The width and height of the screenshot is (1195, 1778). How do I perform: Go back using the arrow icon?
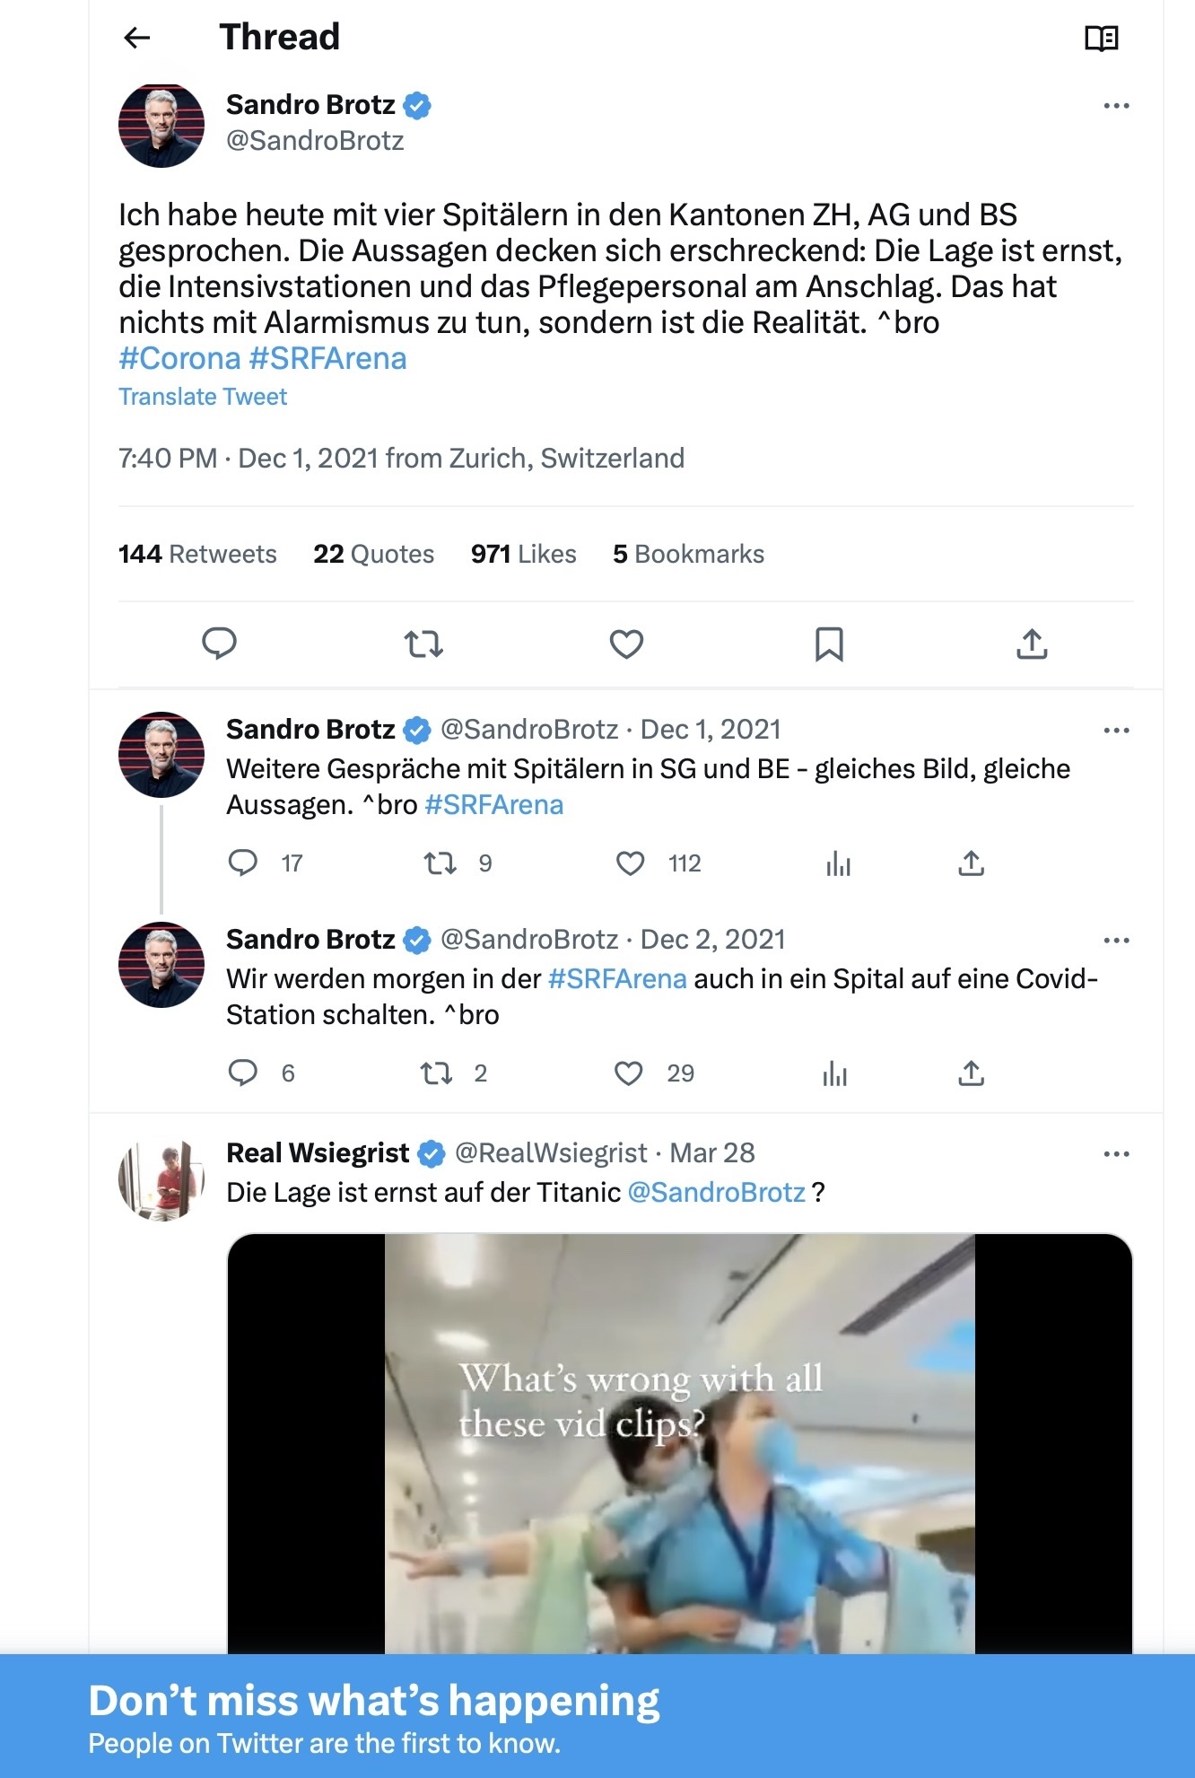coord(136,38)
